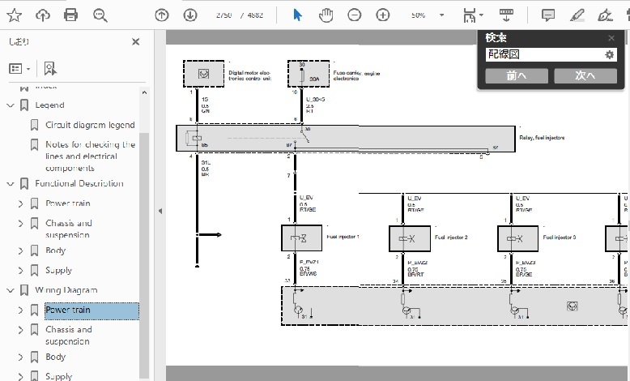This screenshot has width=630, height=381.
Task: Expand Power train under Wiring Diagram
Action: pos(21,310)
